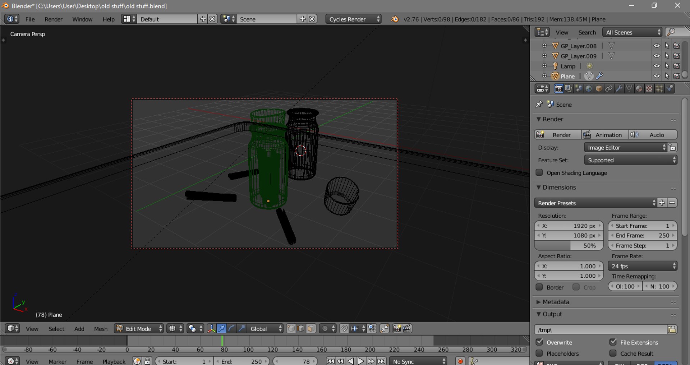
Task: Toggle visibility eye for GP_Layer.008
Action: tap(657, 46)
